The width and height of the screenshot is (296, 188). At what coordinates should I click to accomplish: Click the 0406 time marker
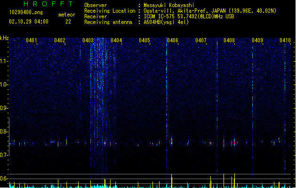(173, 40)
